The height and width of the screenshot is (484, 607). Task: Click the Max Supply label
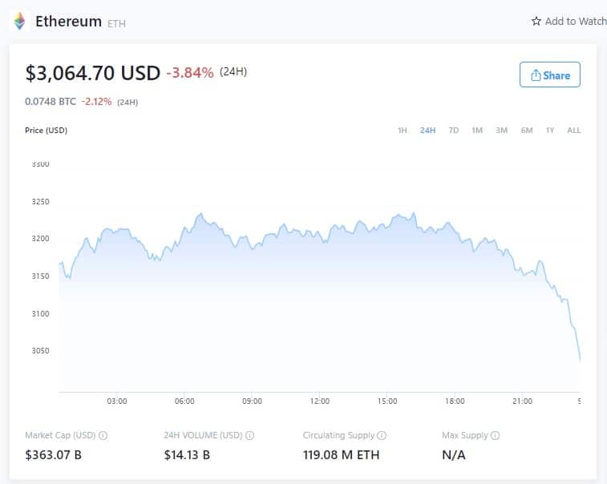tap(465, 435)
